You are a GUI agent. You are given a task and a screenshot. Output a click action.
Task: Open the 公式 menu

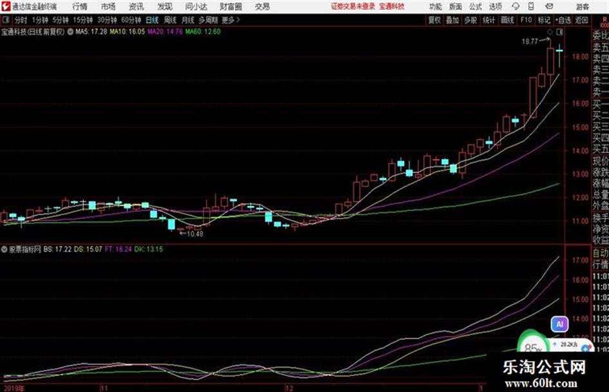click(x=475, y=6)
